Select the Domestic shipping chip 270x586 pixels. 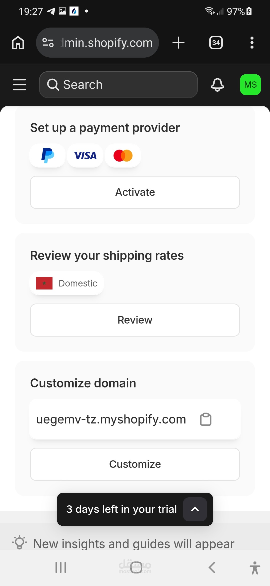67,283
